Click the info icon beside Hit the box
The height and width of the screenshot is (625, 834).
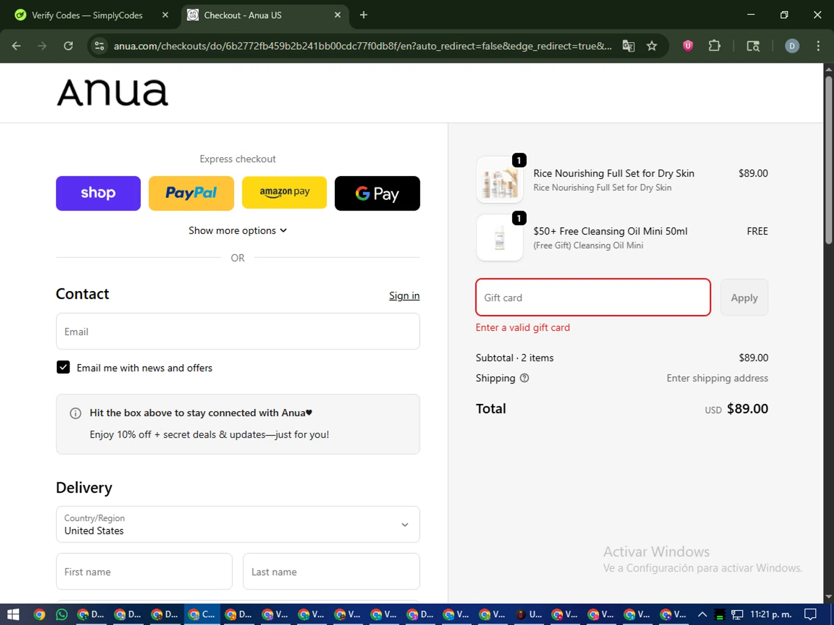click(76, 413)
